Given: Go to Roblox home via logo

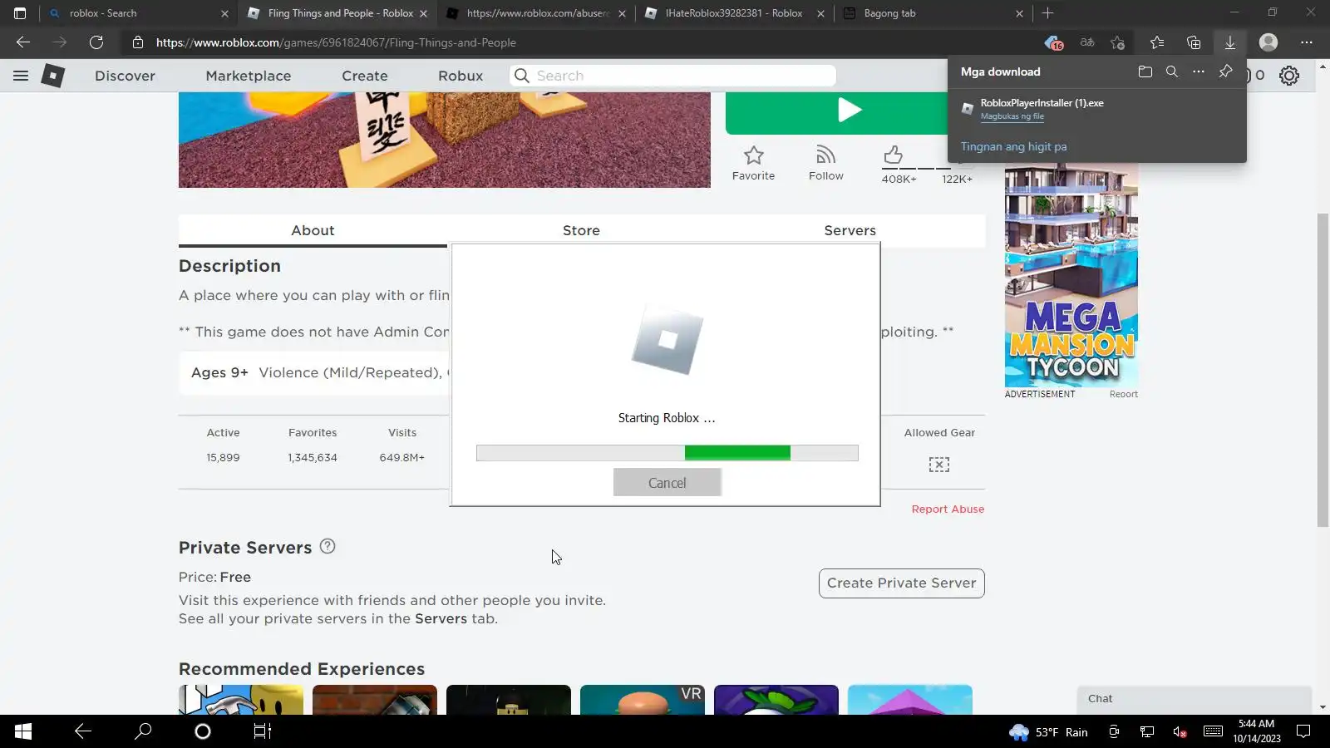Looking at the screenshot, I should pos(53,76).
